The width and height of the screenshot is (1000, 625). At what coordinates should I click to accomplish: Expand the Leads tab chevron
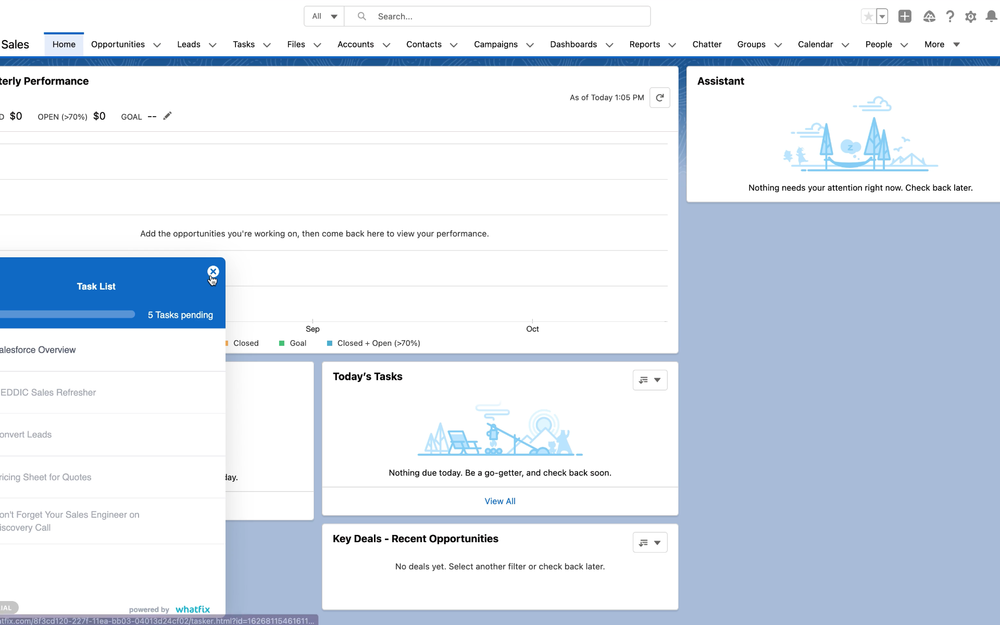[x=213, y=45]
